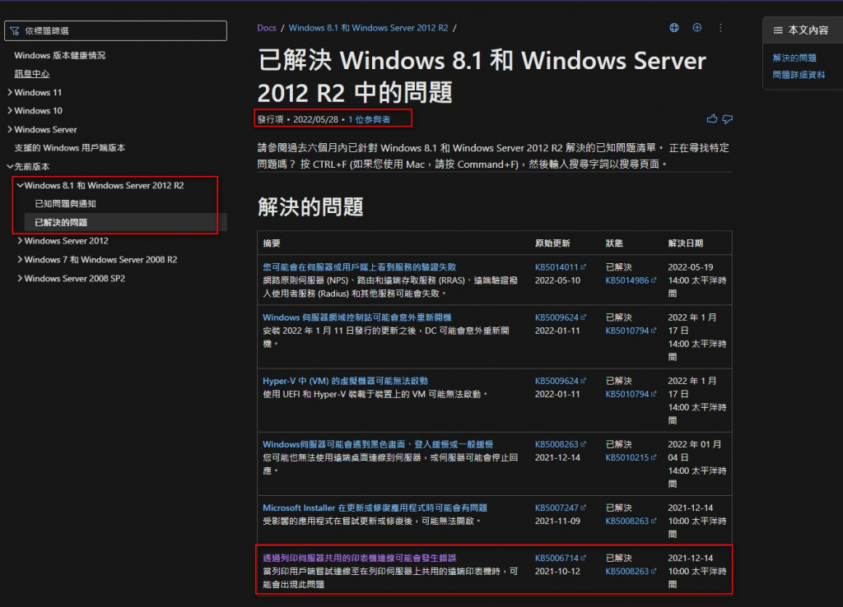Open KB5009624 in the 網域控制站 row
The image size is (843, 607).
pos(560,317)
